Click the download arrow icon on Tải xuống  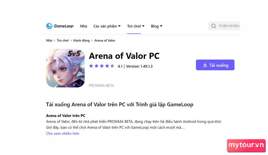click(205, 65)
